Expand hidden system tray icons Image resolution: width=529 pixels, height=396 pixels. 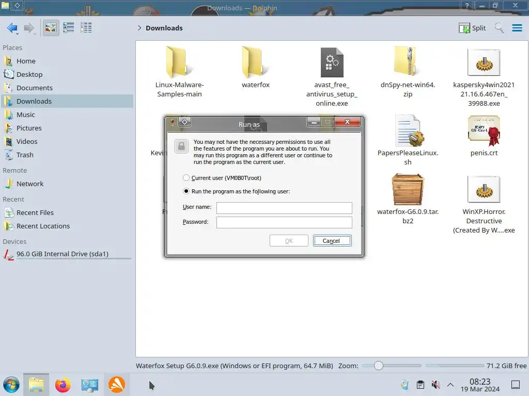(x=450, y=385)
